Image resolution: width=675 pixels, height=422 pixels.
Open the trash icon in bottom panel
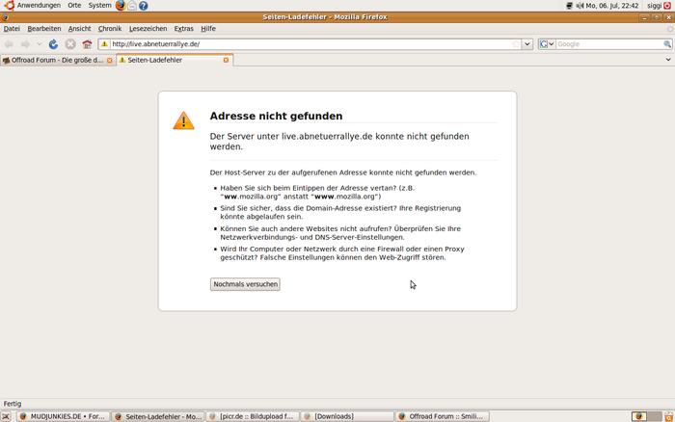coord(668,416)
